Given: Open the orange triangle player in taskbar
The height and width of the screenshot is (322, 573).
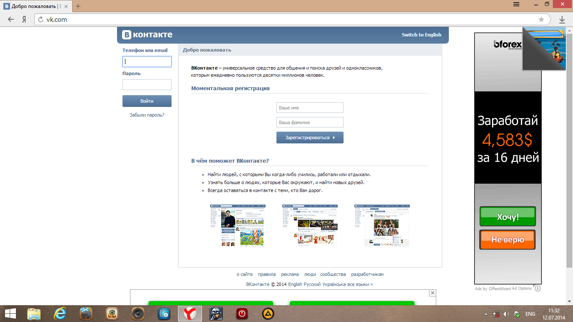Looking at the screenshot, I should (268, 314).
